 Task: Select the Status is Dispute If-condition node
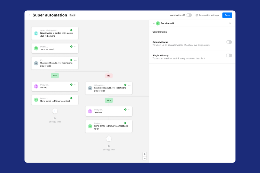[x=55, y=63]
